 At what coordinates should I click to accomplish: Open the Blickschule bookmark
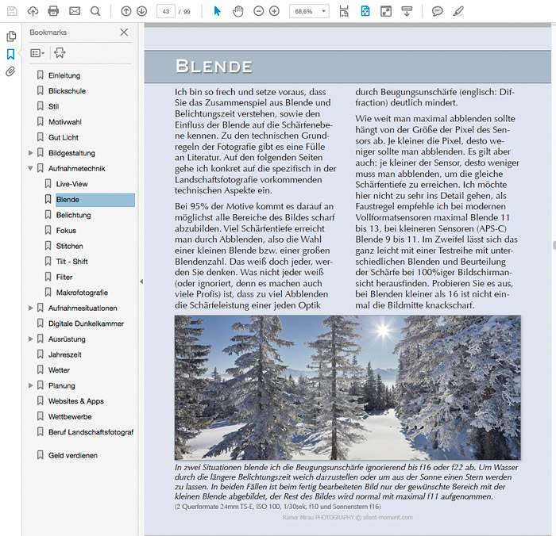pos(67,91)
